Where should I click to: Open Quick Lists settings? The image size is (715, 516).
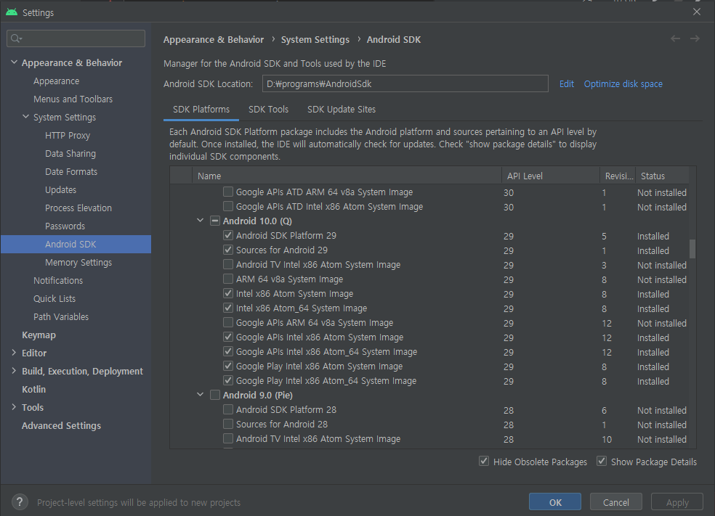coord(54,299)
